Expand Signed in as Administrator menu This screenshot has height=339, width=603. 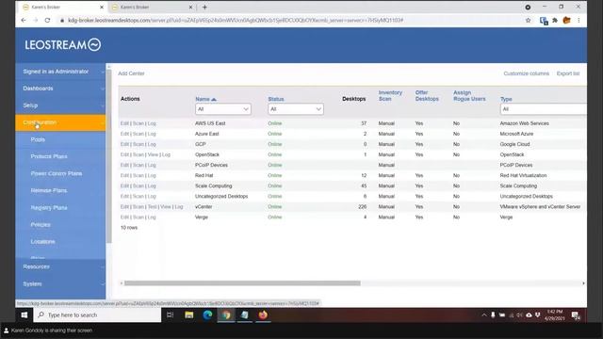pyautogui.click(x=60, y=72)
